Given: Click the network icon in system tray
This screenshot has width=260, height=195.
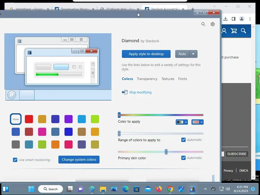Looking at the screenshot, I should [221, 189].
